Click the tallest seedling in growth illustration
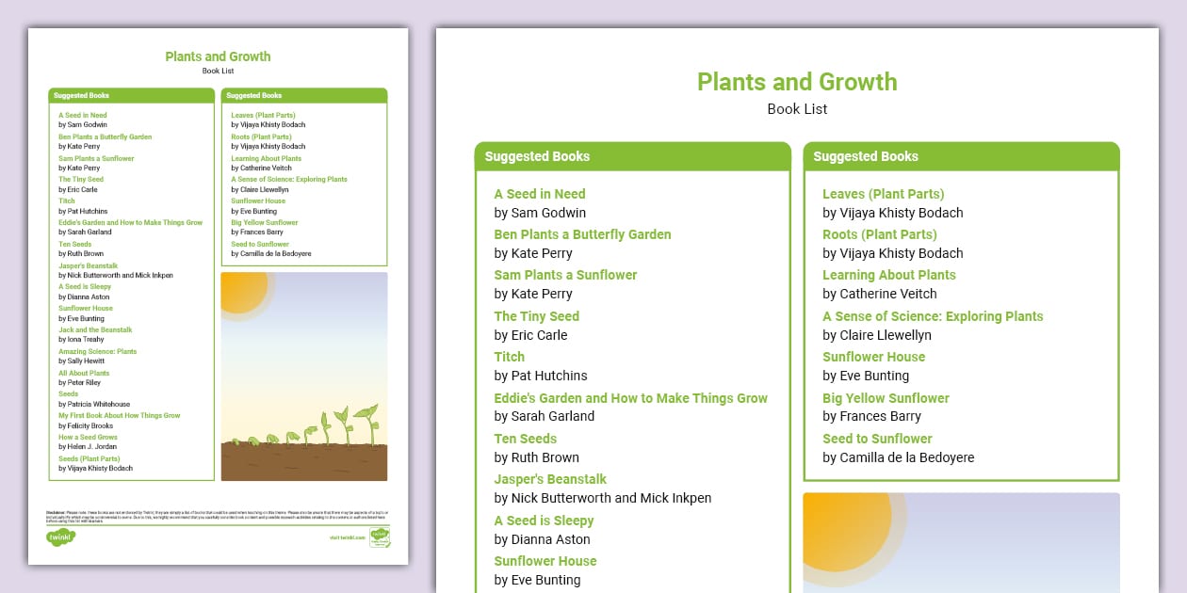 click(x=368, y=425)
